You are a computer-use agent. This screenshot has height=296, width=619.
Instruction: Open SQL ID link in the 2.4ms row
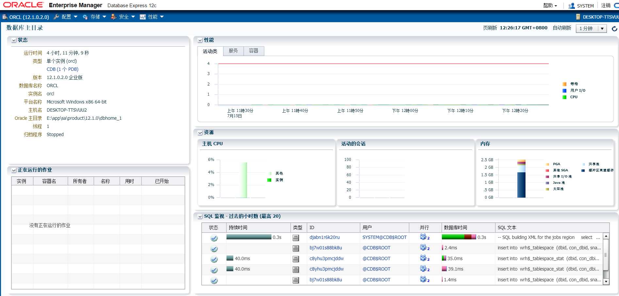click(x=326, y=248)
